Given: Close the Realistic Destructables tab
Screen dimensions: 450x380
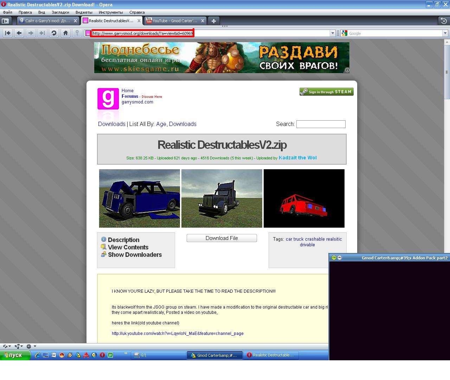Looking at the screenshot, I should (x=139, y=21).
